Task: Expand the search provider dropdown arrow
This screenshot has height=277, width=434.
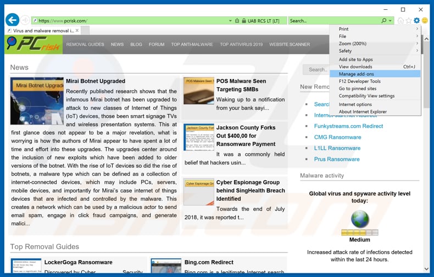Action: tap(390, 21)
